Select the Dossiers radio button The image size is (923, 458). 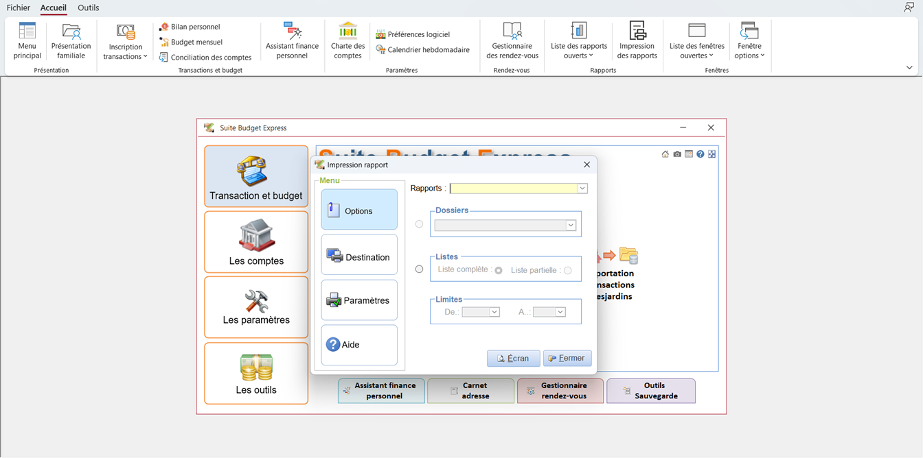click(x=419, y=224)
